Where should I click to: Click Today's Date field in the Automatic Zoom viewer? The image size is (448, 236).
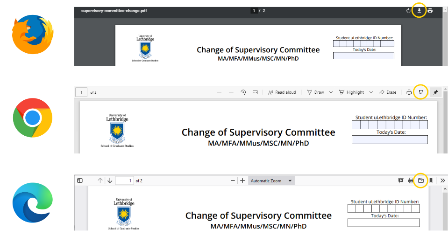click(384, 222)
